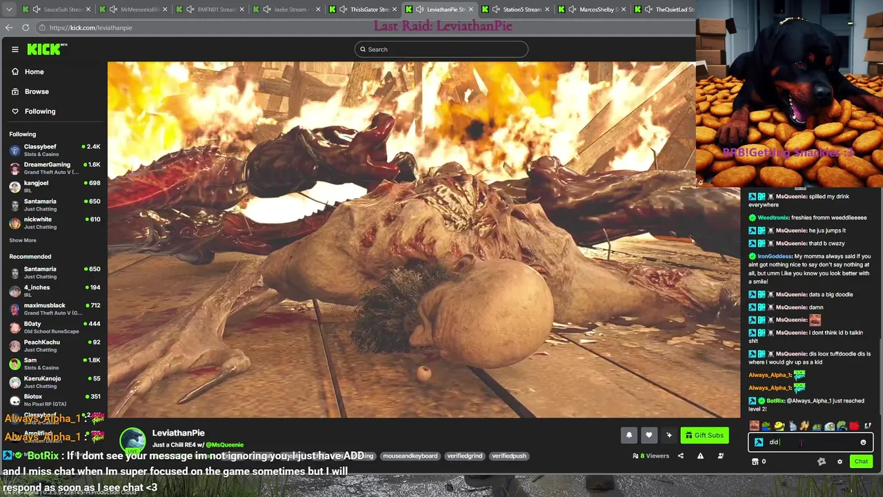Image resolution: width=883 pixels, height=497 pixels.
Task: Open maximusblack recommended channel
Action: [54, 309]
